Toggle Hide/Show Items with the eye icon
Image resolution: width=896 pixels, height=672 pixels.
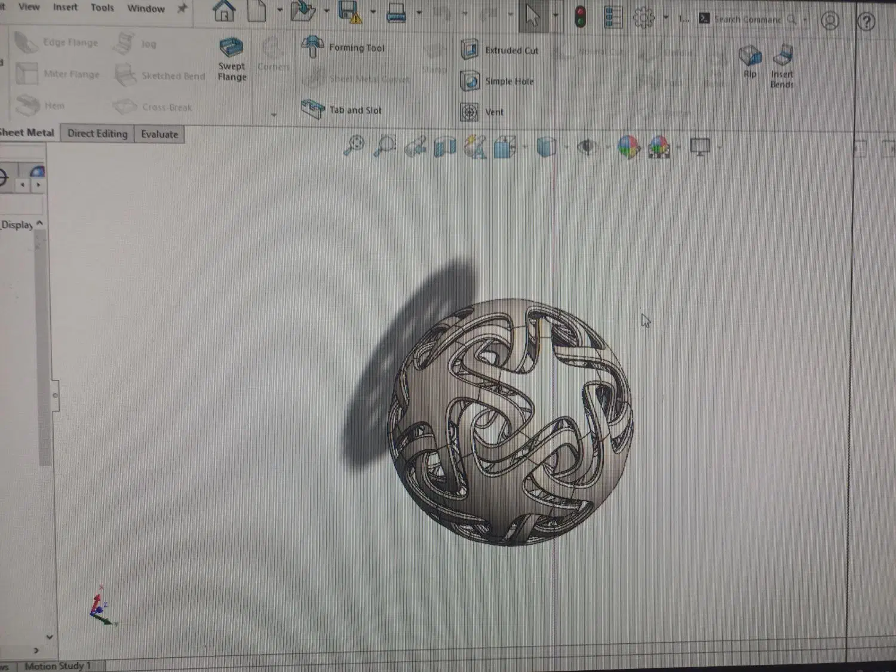click(x=587, y=148)
